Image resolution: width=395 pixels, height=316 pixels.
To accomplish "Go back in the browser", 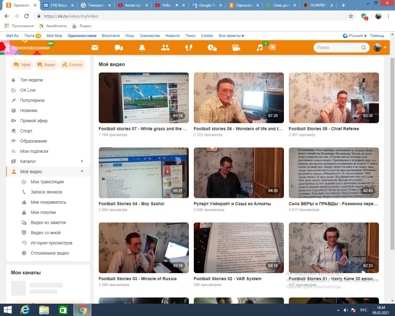I will [7, 16].
